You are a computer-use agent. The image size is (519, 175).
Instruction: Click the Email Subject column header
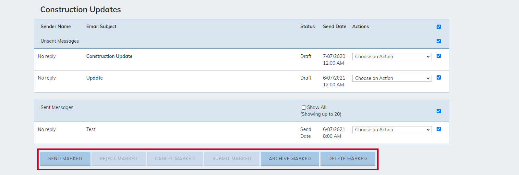click(101, 27)
